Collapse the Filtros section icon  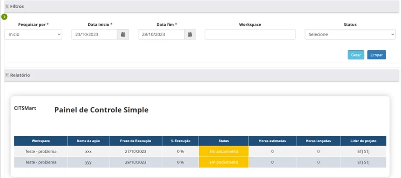7,6
